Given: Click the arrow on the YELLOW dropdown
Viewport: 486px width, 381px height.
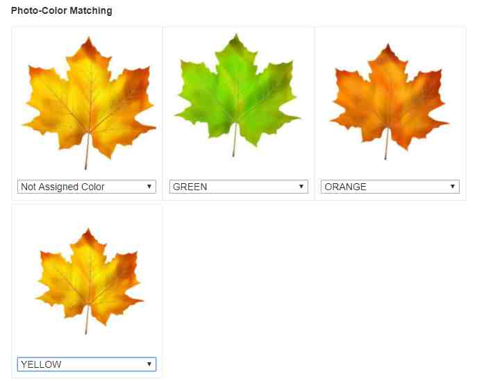Looking at the screenshot, I should pyautogui.click(x=149, y=364).
